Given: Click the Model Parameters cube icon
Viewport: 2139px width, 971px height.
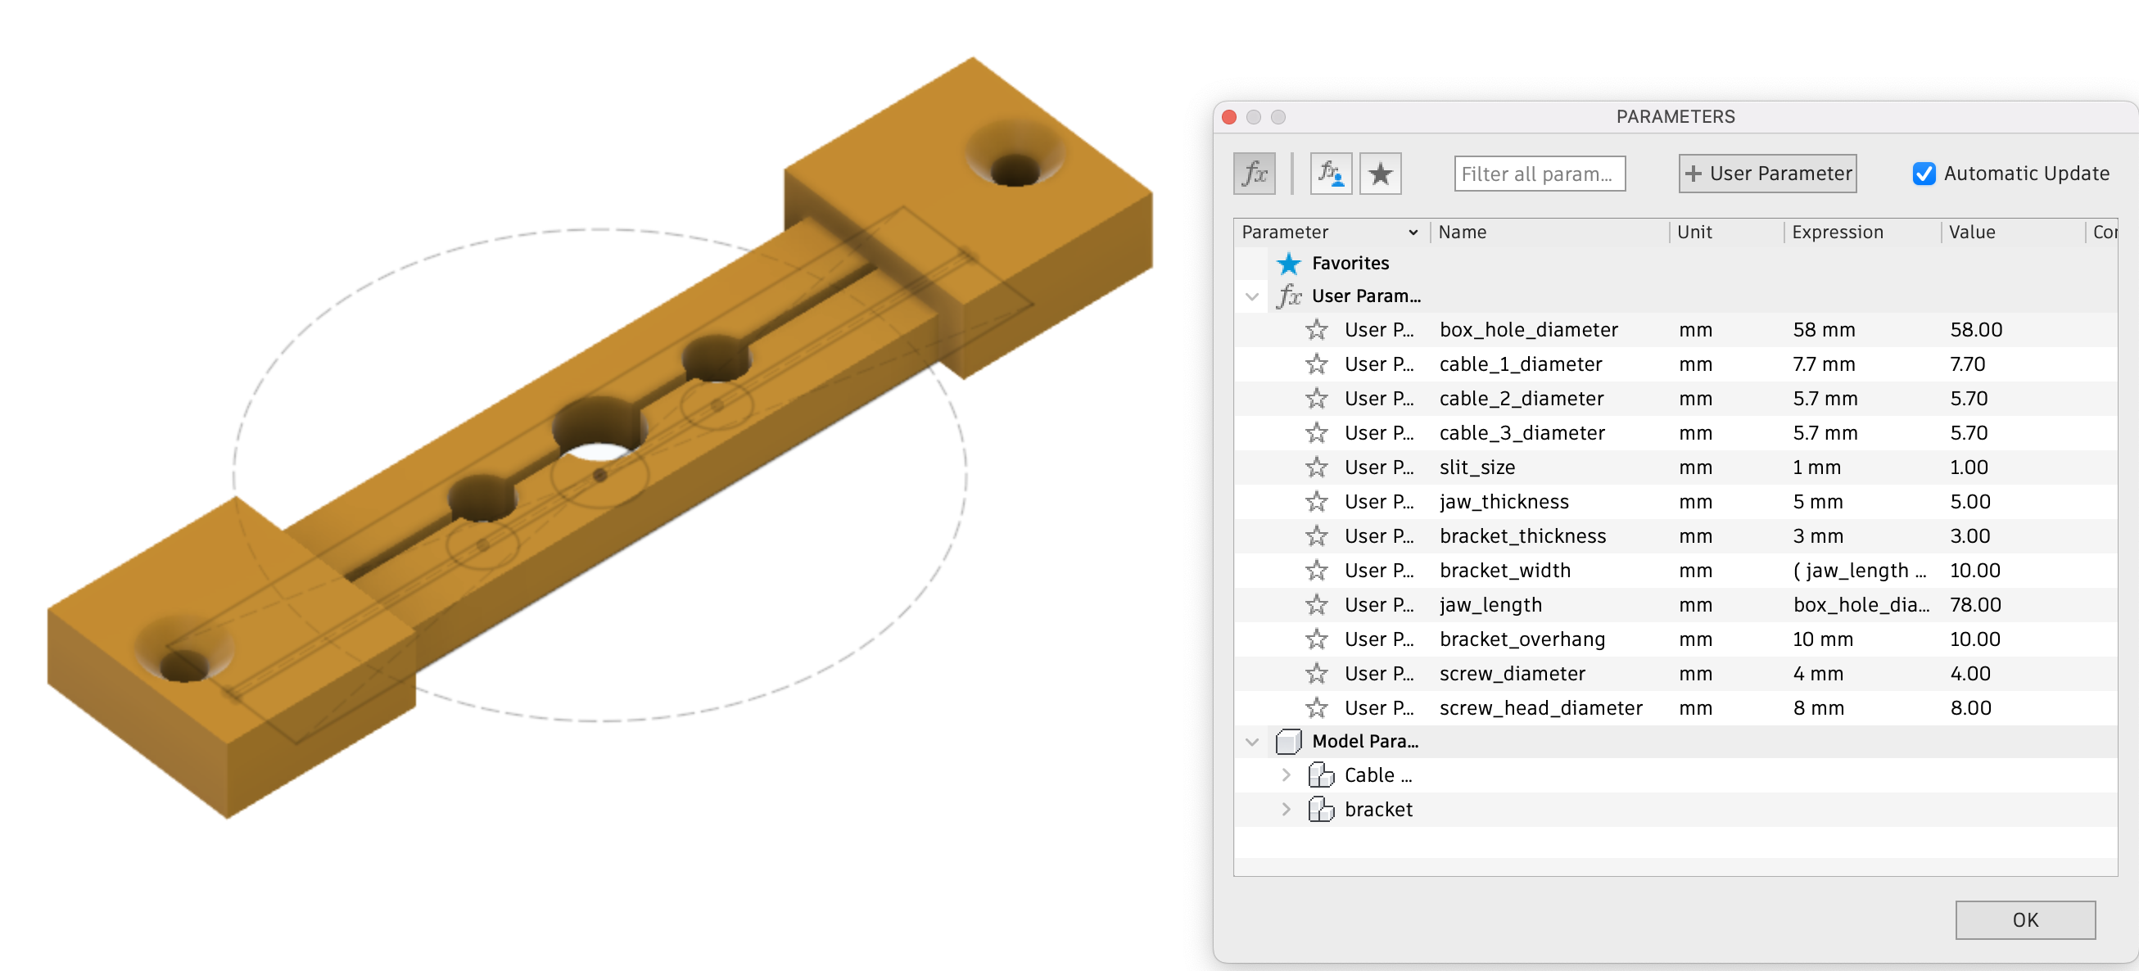Looking at the screenshot, I should (1289, 741).
